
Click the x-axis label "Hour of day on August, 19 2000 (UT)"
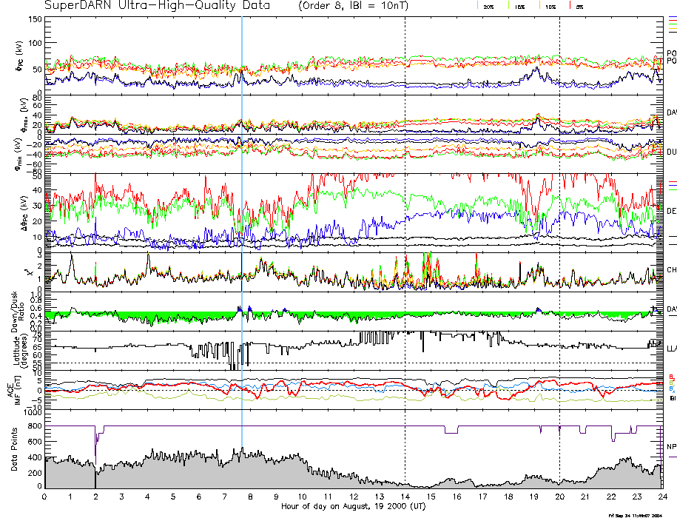coord(354,507)
